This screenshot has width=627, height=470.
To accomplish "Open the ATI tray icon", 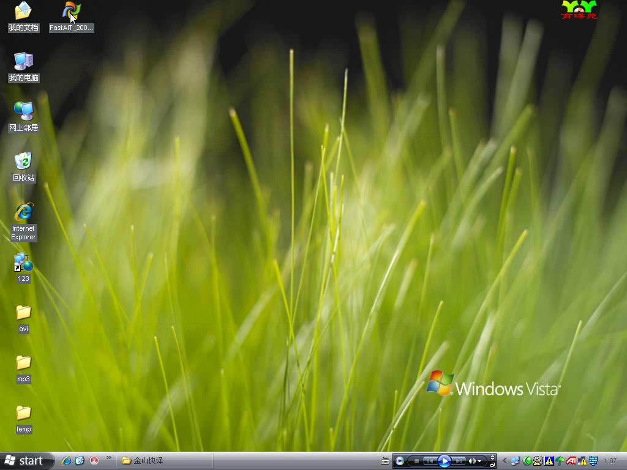I will coord(571,461).
